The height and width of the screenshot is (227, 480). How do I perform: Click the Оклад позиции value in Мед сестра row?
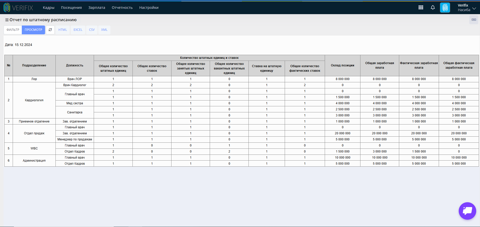point(342,103)
